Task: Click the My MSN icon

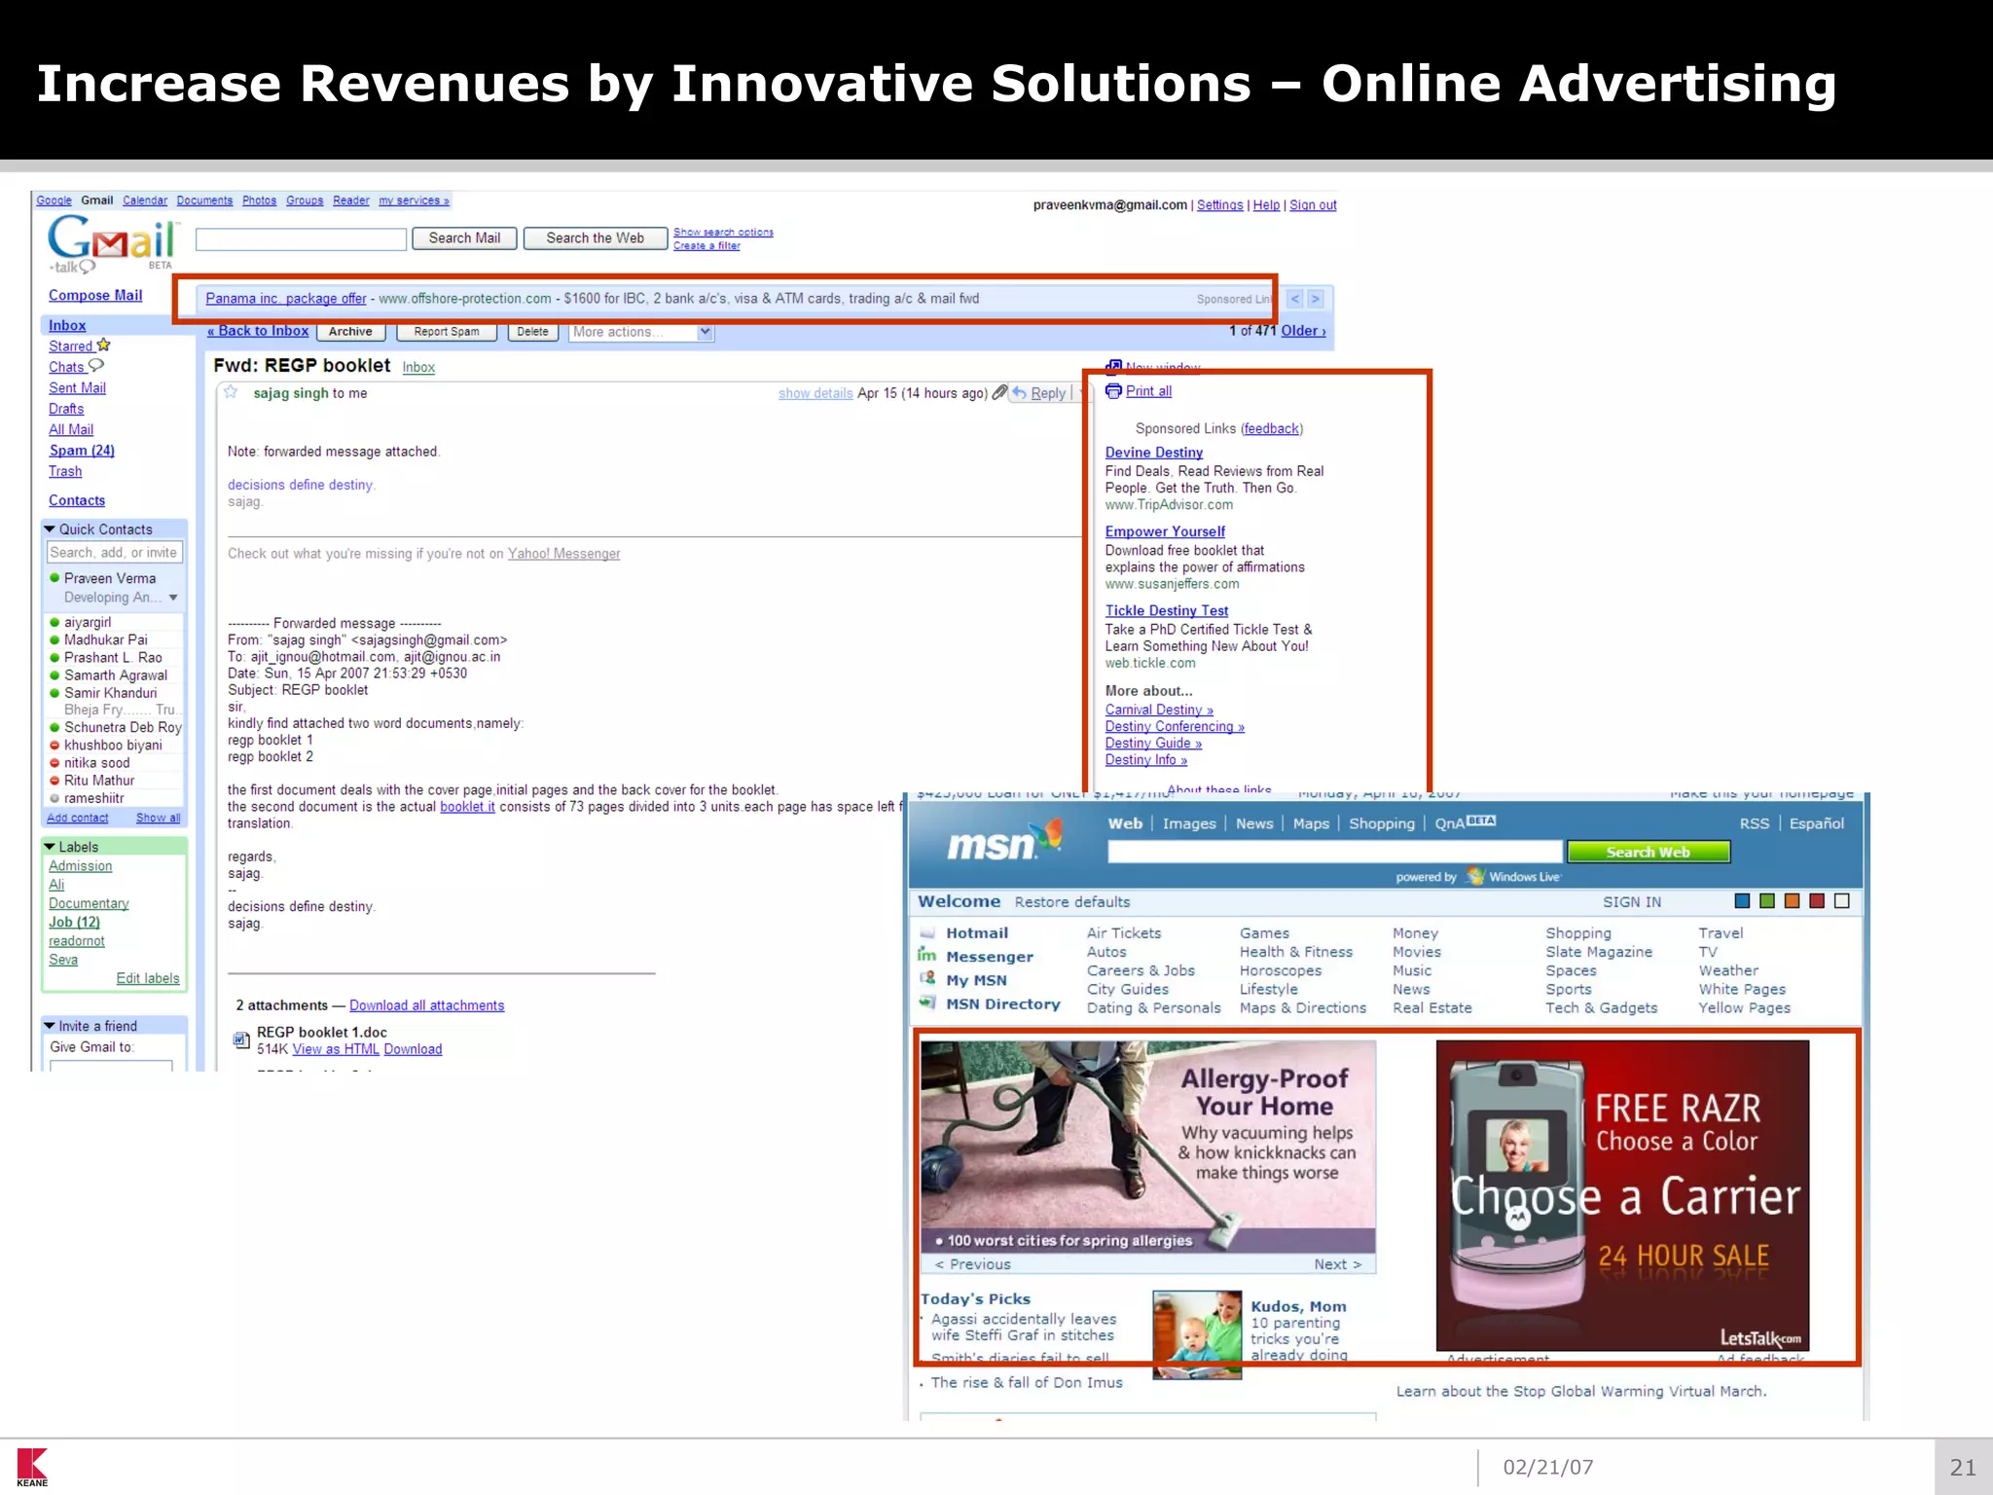Action: [x=927, y=979]
